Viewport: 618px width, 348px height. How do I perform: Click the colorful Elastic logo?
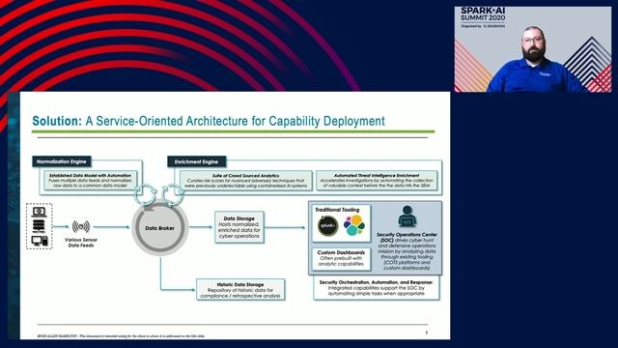[x=354, y=225]
